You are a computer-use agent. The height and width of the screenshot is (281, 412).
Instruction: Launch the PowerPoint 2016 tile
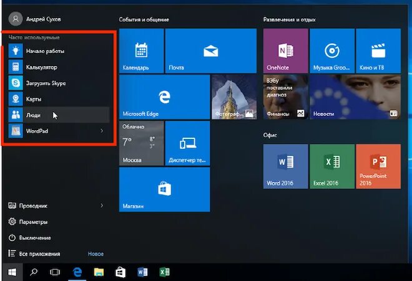click(x=378, y=166)
